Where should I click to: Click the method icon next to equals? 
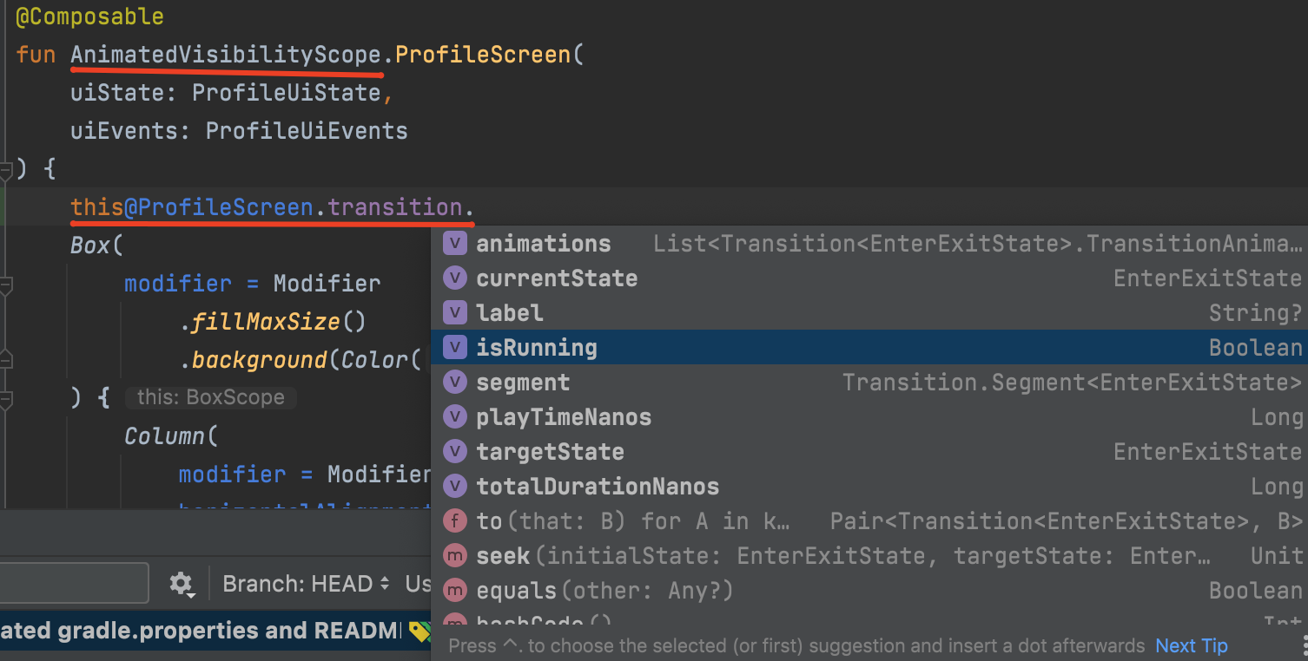(454, 590)
